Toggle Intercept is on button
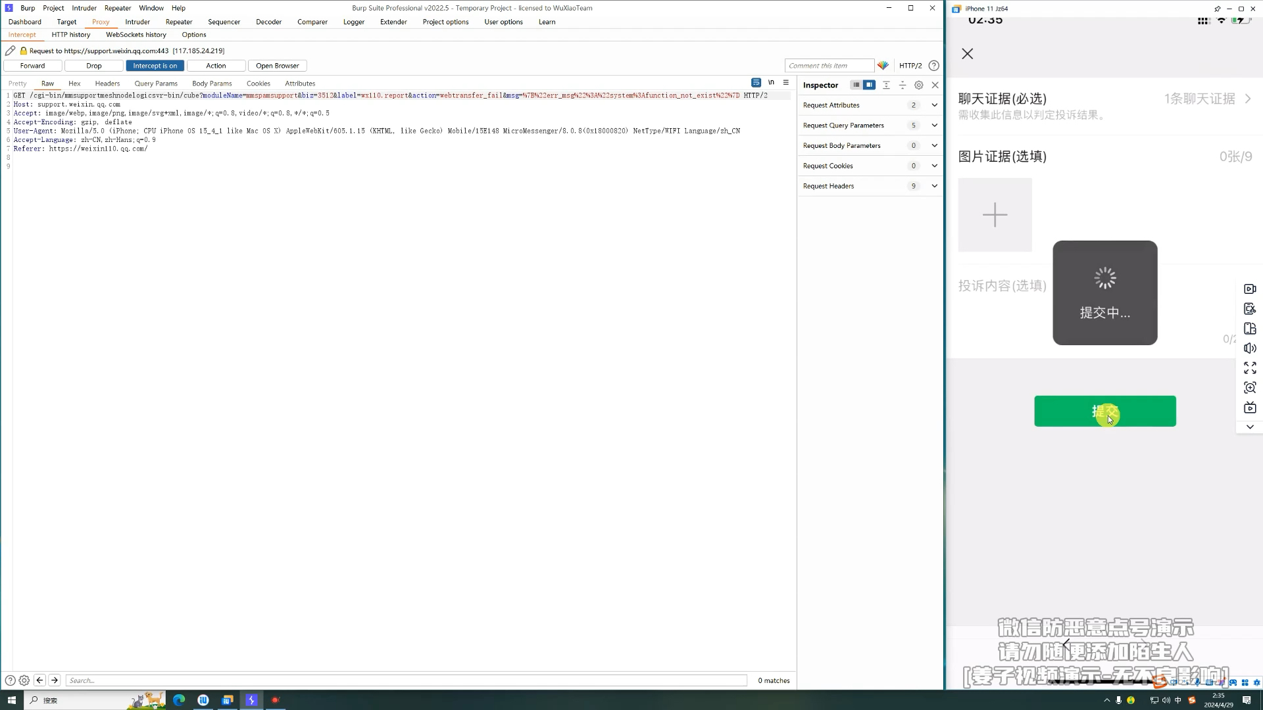The image size is (1263, 710). tap(155, 66)
